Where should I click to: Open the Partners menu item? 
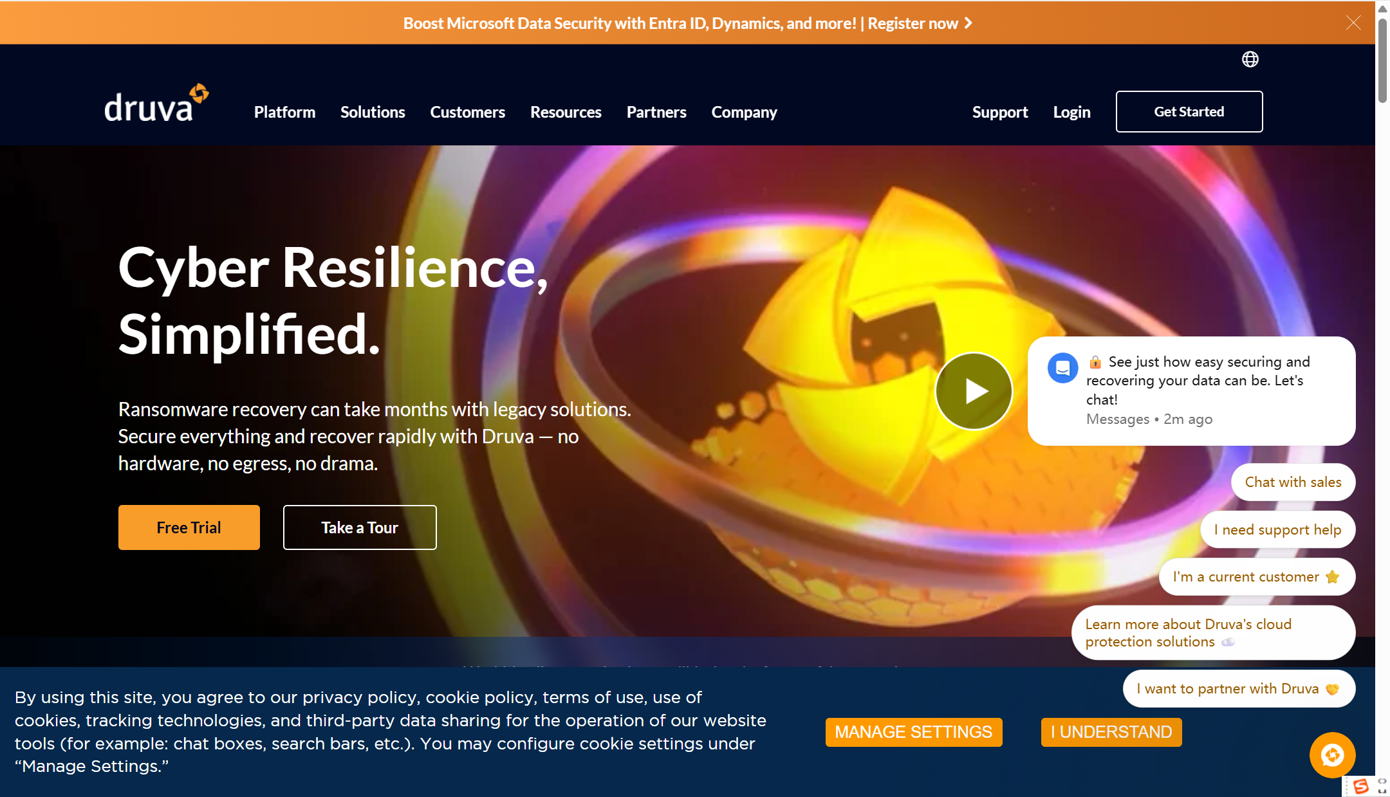point(656,112)
